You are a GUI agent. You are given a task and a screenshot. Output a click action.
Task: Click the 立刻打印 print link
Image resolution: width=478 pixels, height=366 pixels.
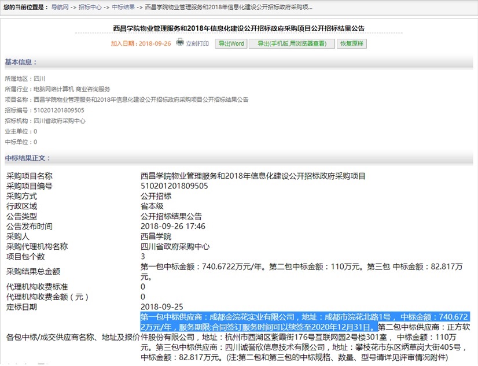pyautogui.click(x=197, y=44)
